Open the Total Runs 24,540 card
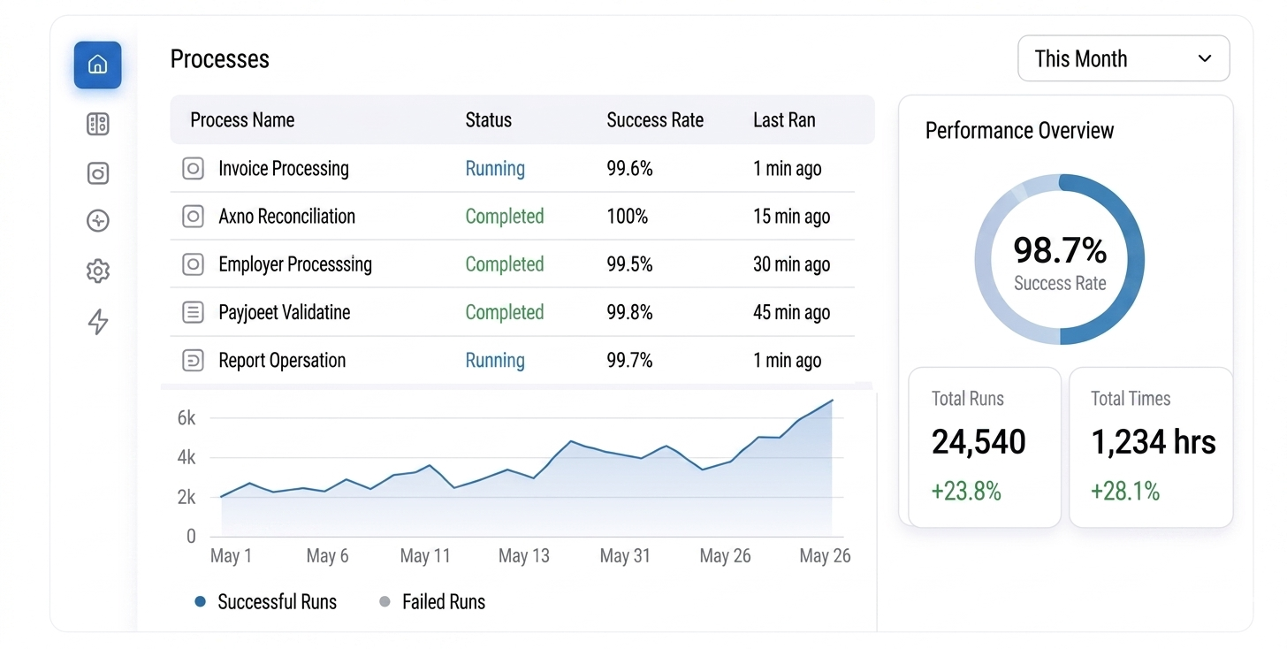The height and width of the screenshot is (649, 1287). pyautogui.click(x=985, y=447)
